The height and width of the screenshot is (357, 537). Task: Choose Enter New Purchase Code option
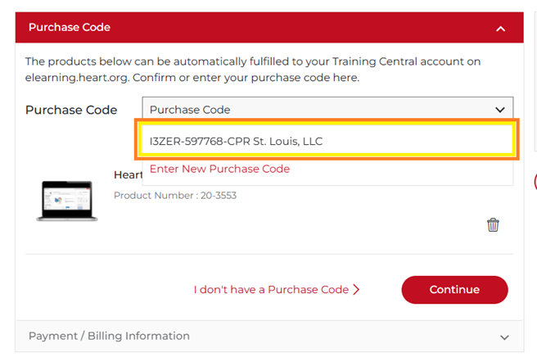point(219,169)
